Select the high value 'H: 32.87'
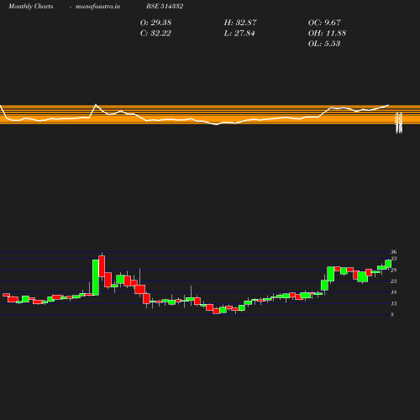 (240, 23)
